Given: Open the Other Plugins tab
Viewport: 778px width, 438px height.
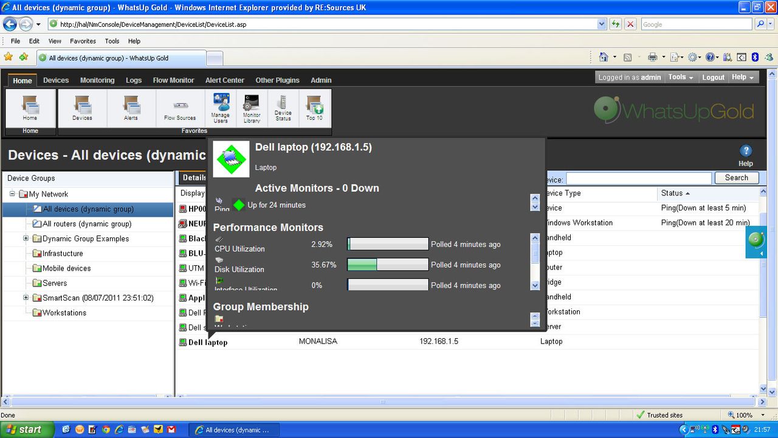Looking at the screenshot, I should [x=278, y=80].
